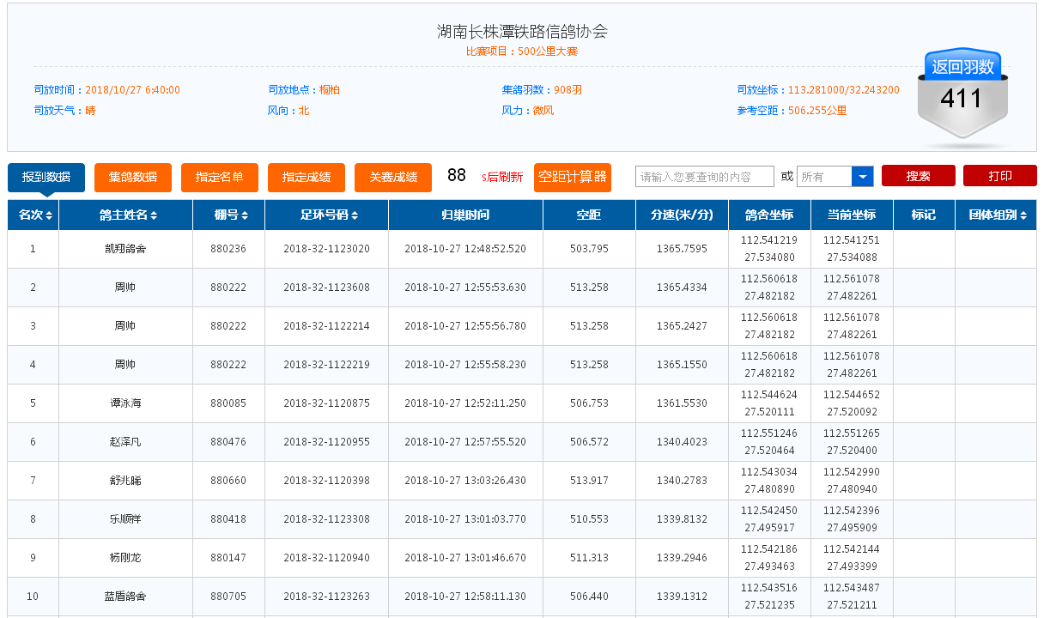Click the 归巢时间 column header
This screenshot has width=1044, height=618.
click(465, 215)
